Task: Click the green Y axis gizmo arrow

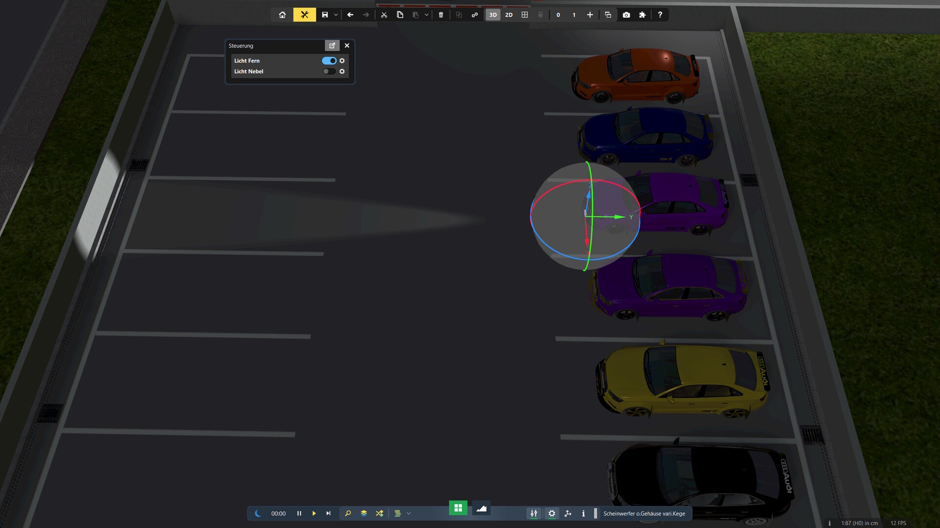Action: click(619, 217)
